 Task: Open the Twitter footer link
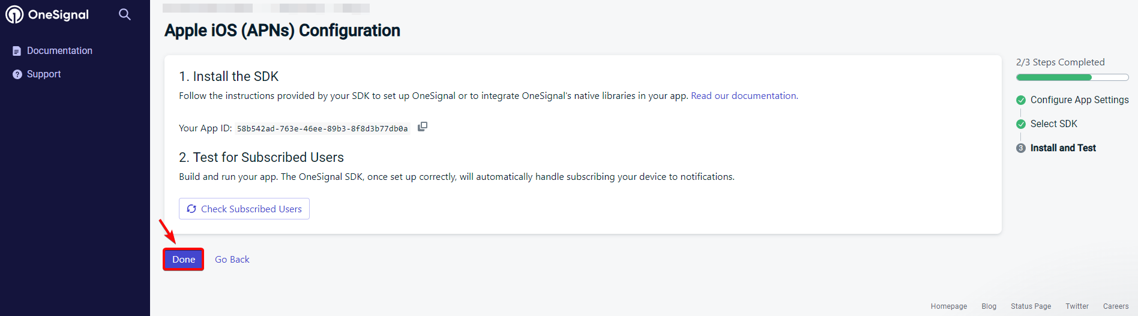tap(1077, 306)
